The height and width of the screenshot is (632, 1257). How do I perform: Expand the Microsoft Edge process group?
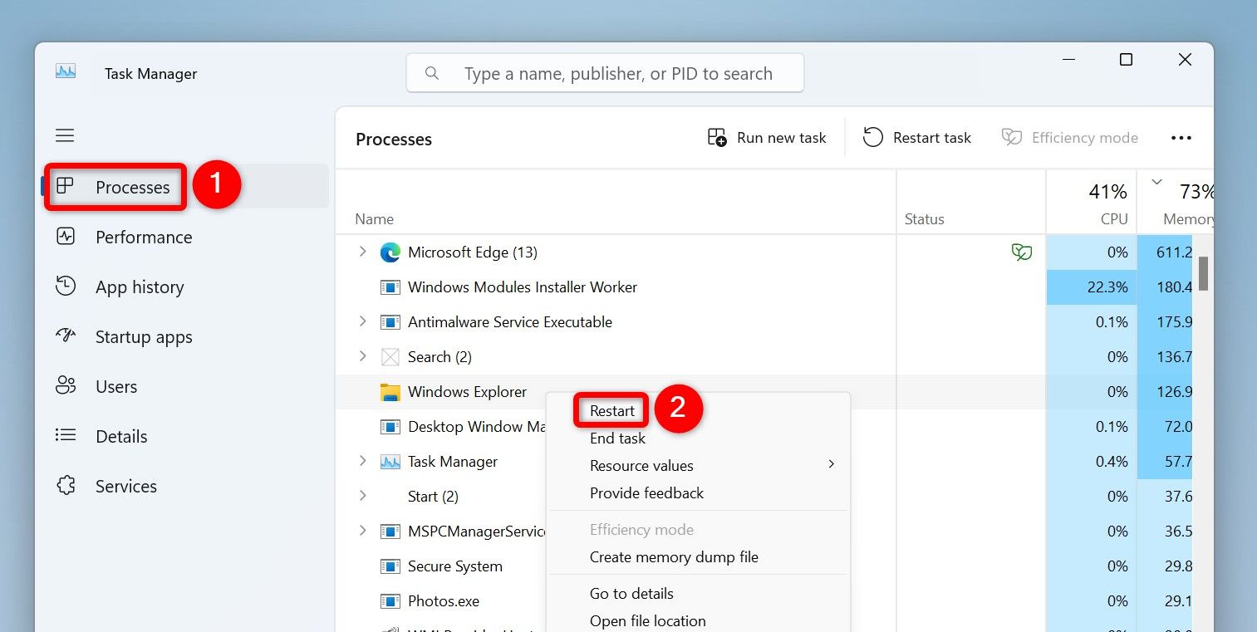tap(362, 252)
